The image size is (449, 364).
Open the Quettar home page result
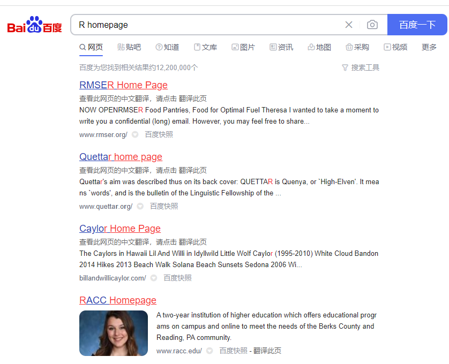point(121,157)
